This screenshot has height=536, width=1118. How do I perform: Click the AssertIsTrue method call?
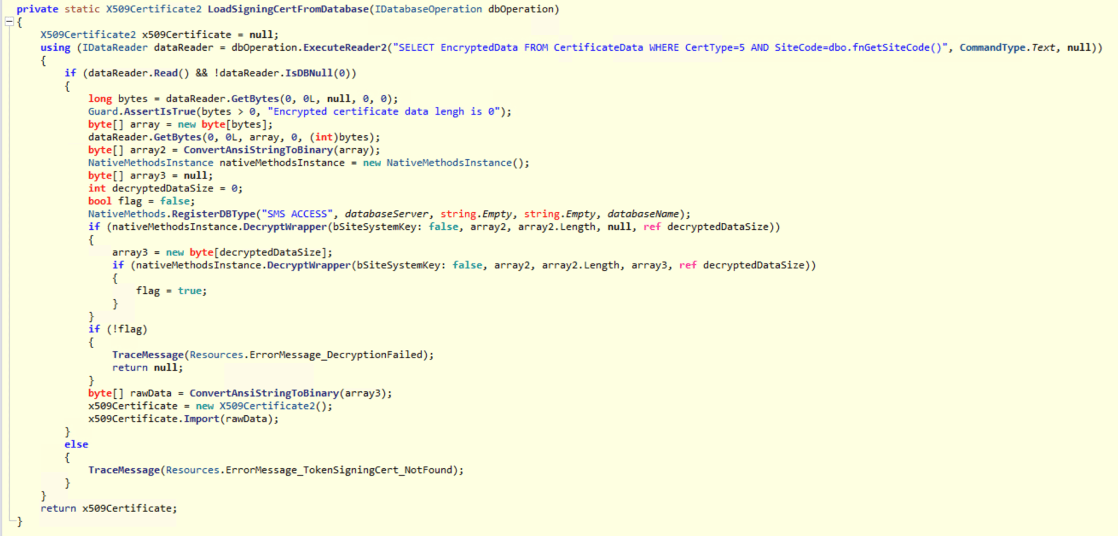(x=160, y=112)
